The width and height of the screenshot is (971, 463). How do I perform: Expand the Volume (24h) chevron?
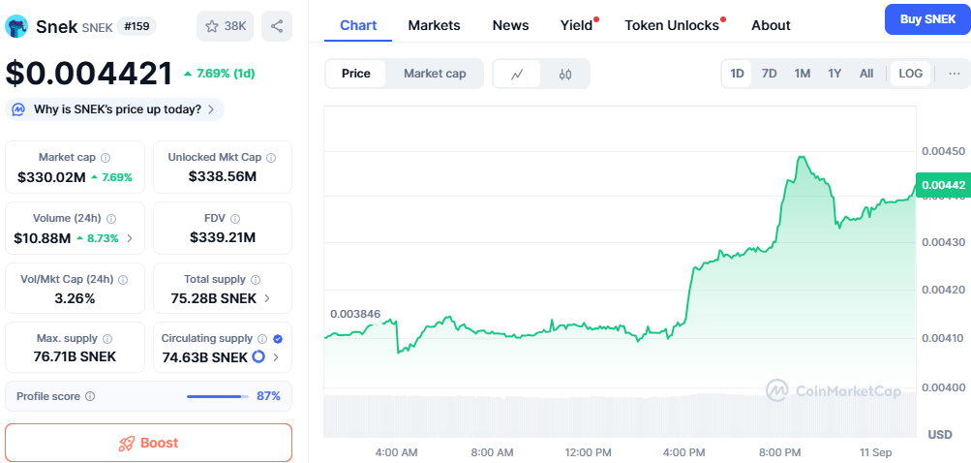(x=130, y=238)
